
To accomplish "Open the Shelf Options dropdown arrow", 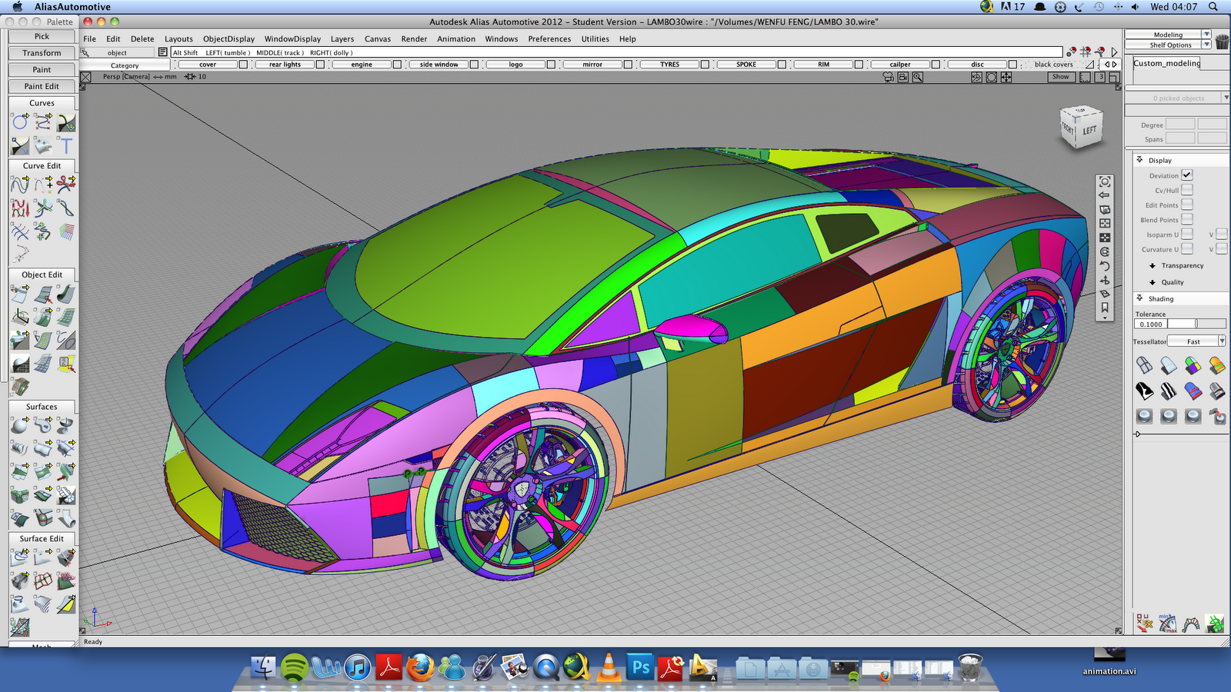I will (x=1206, y=45).
